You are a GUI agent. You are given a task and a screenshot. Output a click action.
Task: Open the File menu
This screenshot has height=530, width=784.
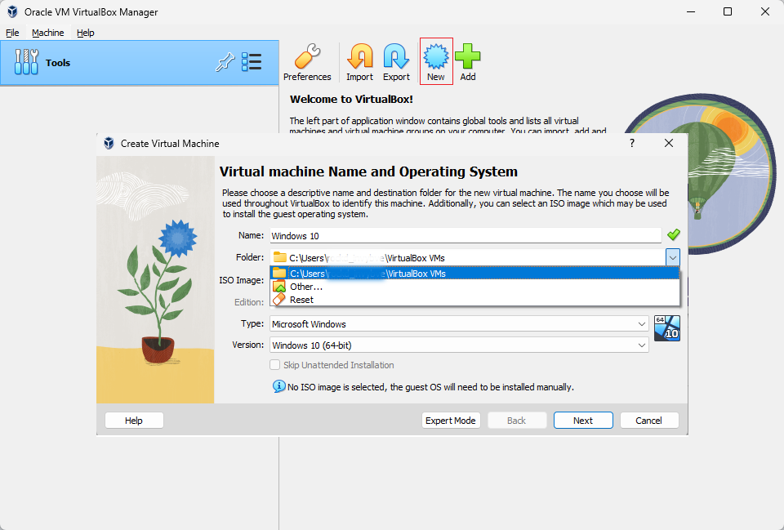pos(12,33)
